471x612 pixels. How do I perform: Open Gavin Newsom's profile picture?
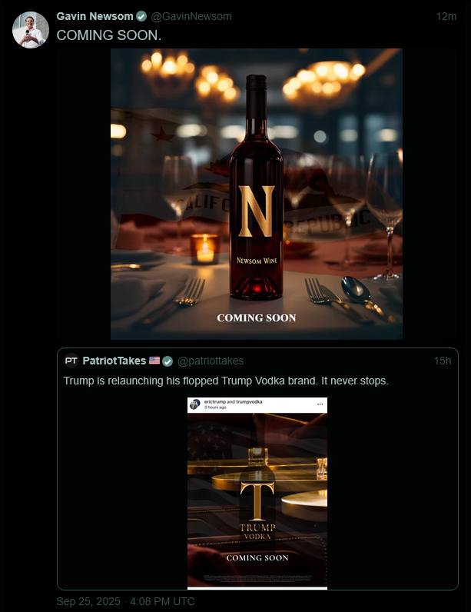(31, 30)
